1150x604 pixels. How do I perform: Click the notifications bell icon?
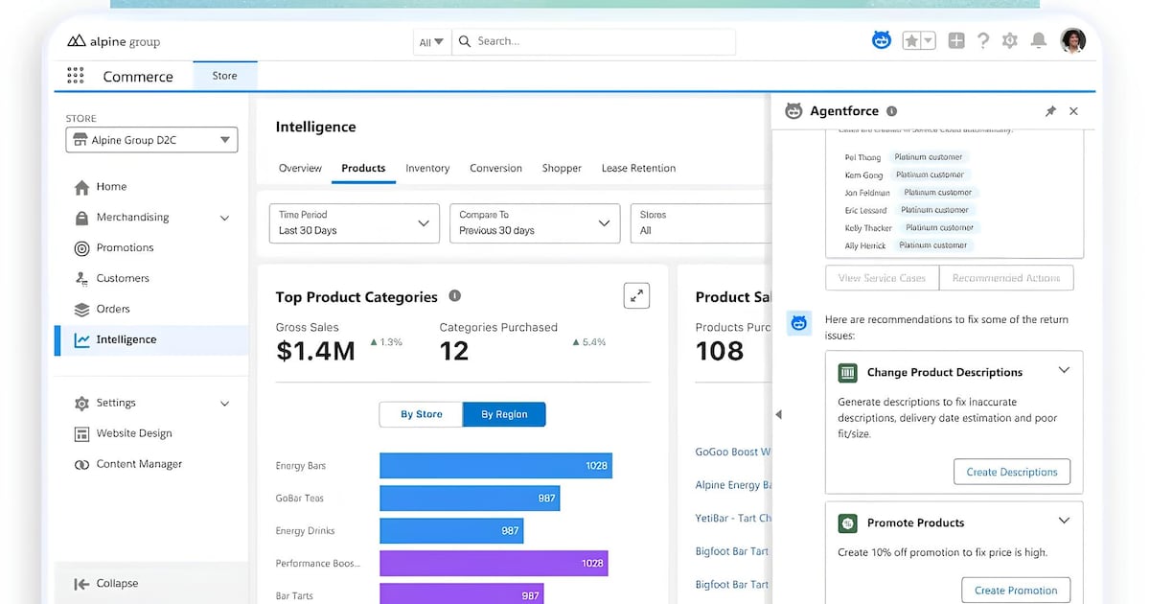(x=1038, y=40)
